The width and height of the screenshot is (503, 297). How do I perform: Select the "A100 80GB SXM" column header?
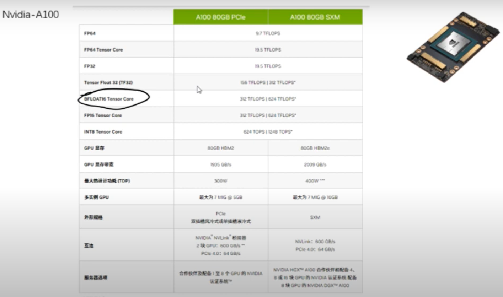(x=315, y=17)
